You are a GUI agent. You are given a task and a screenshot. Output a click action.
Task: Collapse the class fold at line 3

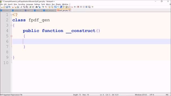click(x=11, y=25)
